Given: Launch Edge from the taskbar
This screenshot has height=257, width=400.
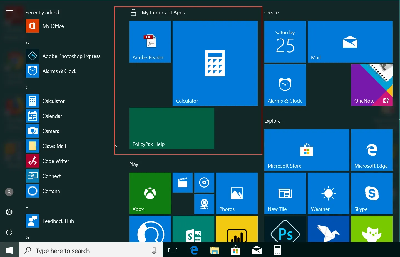Looking at the screenshot, I should tap(194, 250).
